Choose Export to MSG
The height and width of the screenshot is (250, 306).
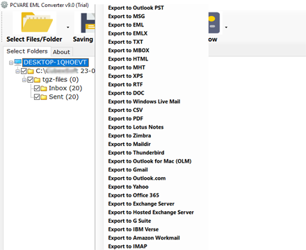pyautogui.click(x=127, y=17)
